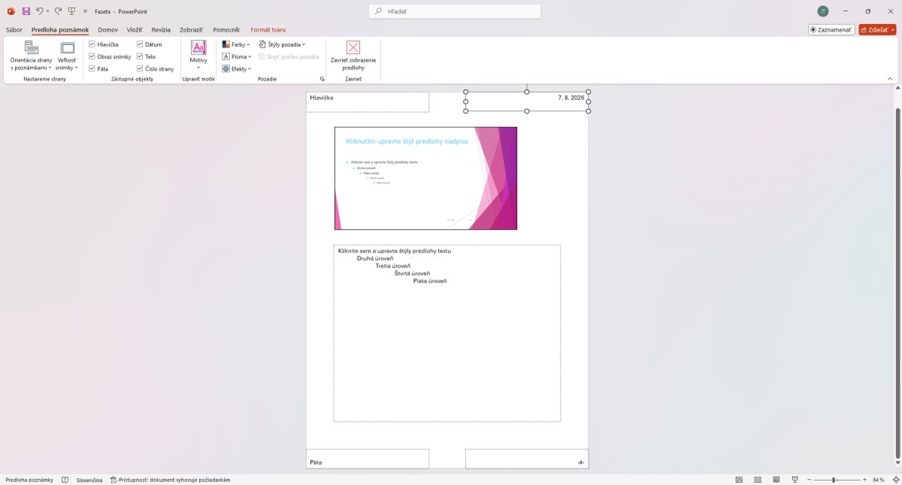Expand the Farby dropdown
Screen dimensions: 902x485
pyautogui.click(x=236, y=44)
